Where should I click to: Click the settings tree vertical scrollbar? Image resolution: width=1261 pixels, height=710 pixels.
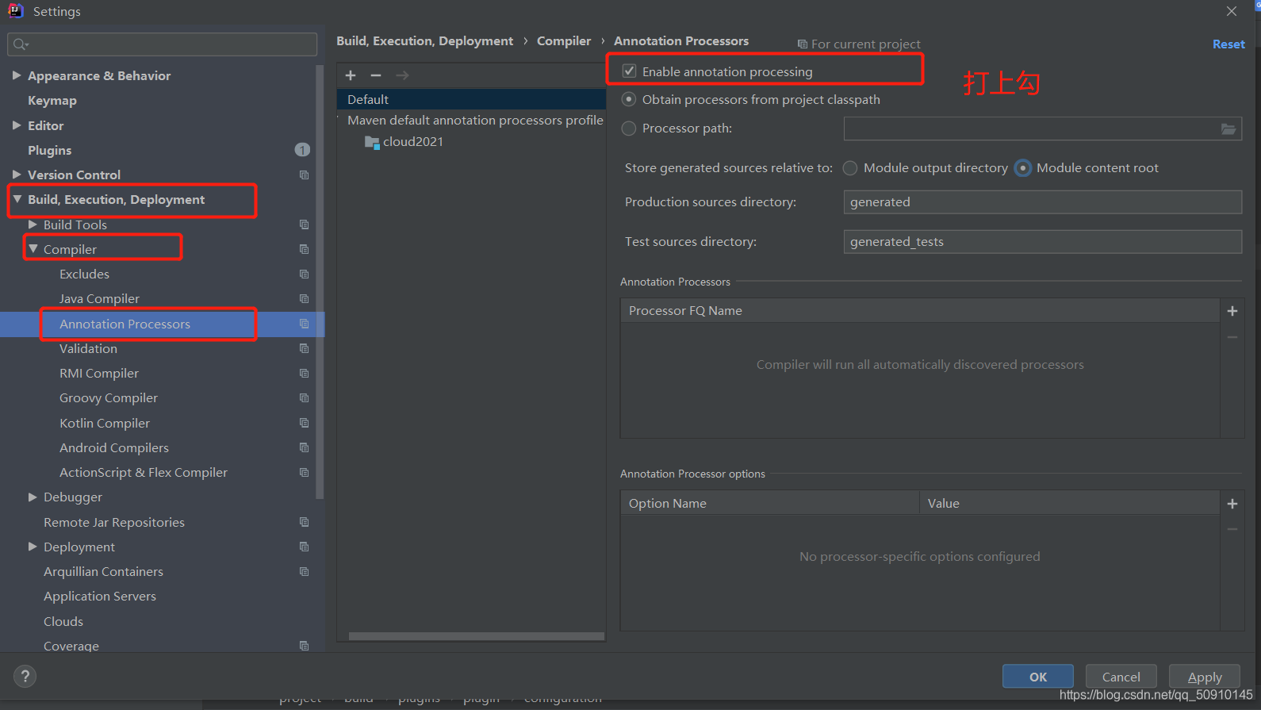320,282
